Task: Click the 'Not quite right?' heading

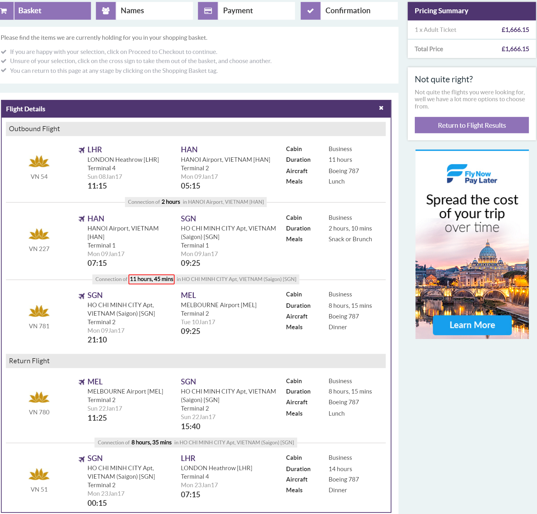Action: point(444,79)
